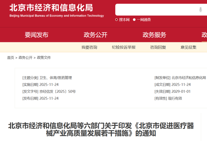Click the article headline about 医疗器械产业
The width and height of the screenshot is (207, 141).
click(x=101, y=129)
